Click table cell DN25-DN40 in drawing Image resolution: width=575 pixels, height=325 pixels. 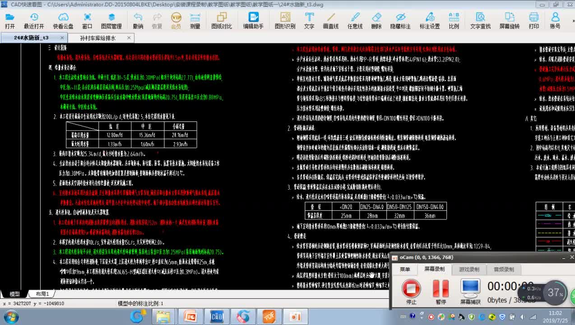tap(372, 207)
